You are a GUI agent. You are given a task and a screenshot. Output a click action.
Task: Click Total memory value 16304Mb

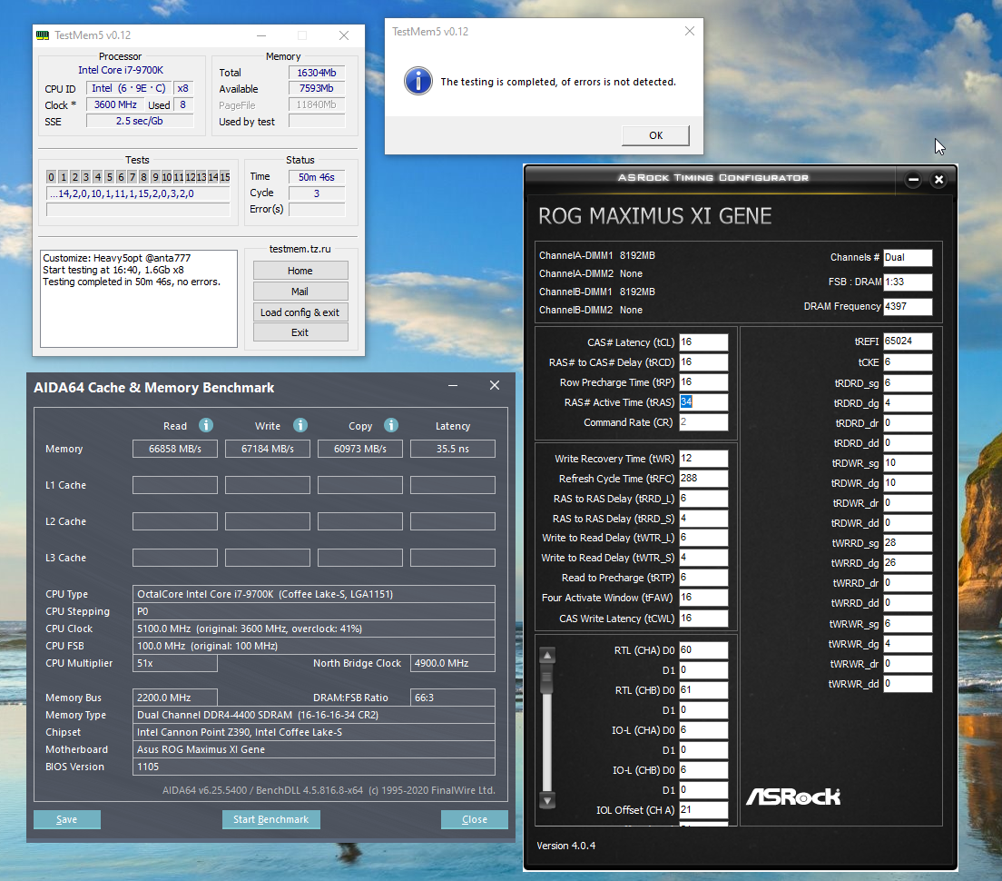(x=317, y=73)
